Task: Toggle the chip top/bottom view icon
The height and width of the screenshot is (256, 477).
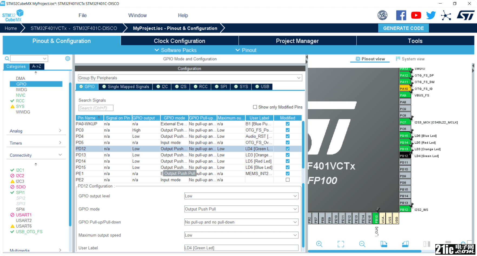Action: point(427,244)
